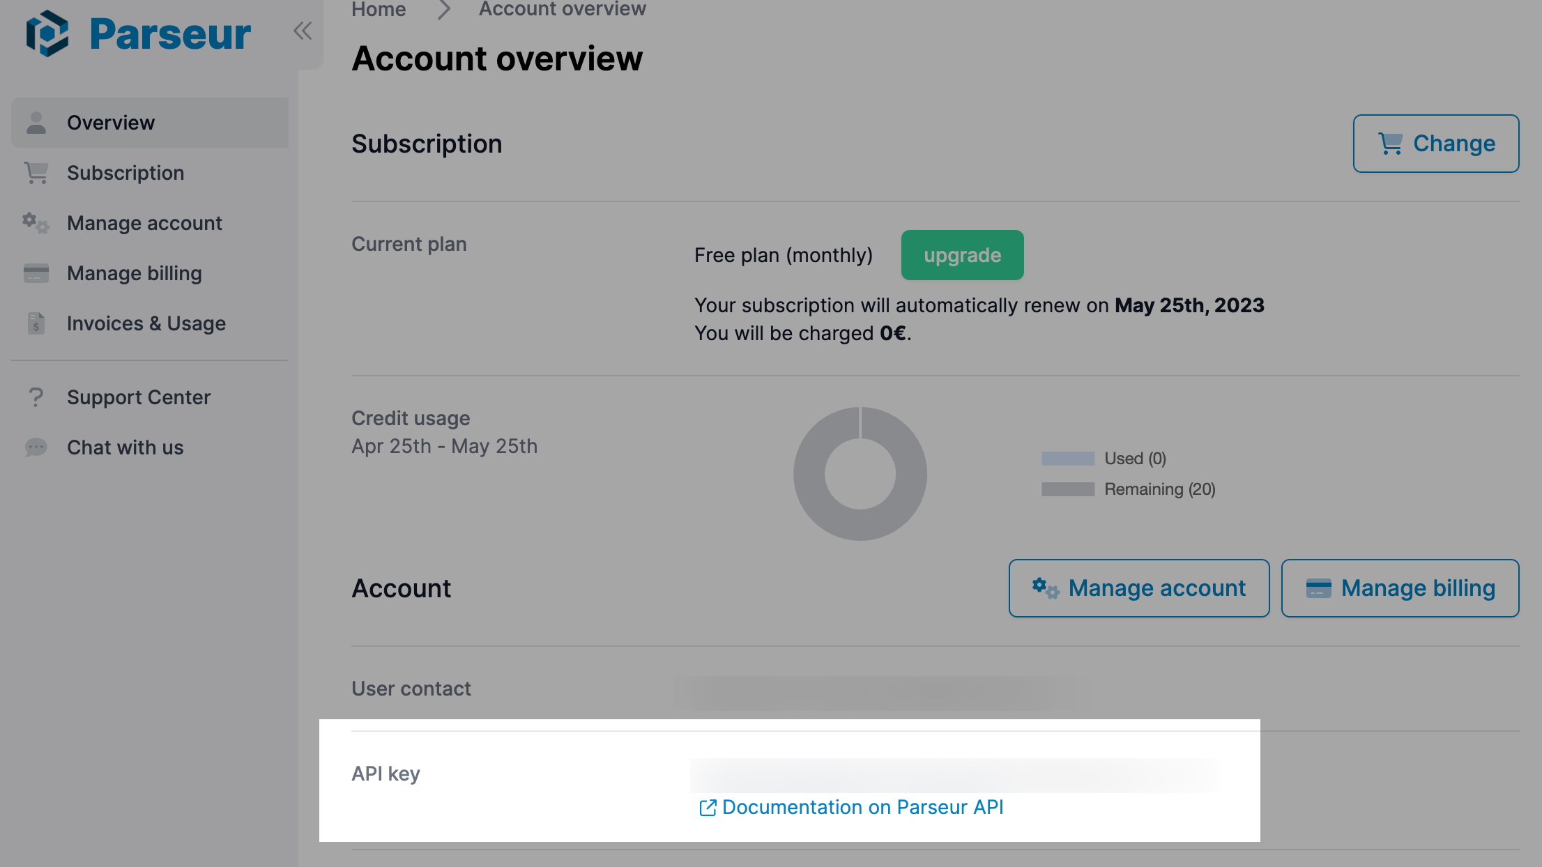Click the green upgrade button
Screen dimensions: 1542x867
click(963, 255)
